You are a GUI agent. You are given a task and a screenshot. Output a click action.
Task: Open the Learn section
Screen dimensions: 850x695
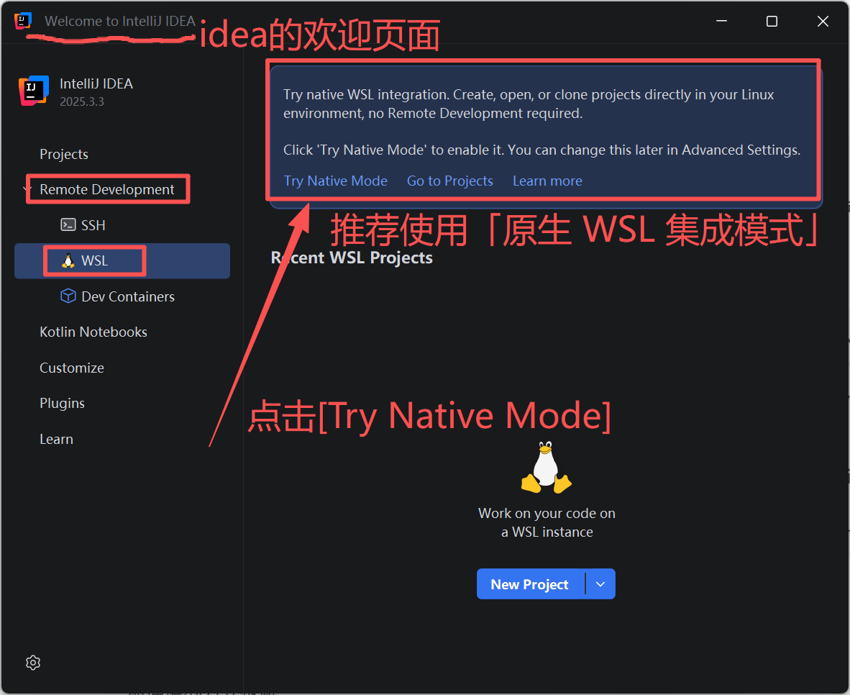pos(56,438)
